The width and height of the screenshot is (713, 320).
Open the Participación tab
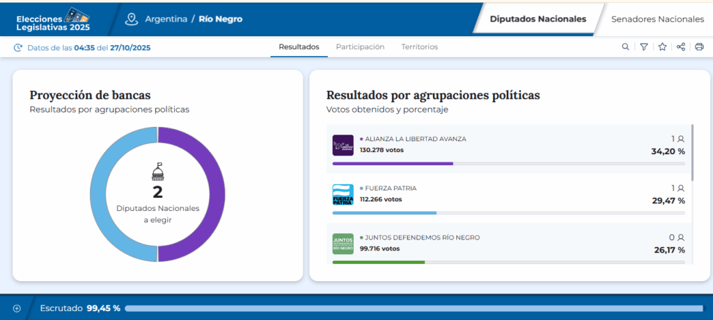point(360,47)
